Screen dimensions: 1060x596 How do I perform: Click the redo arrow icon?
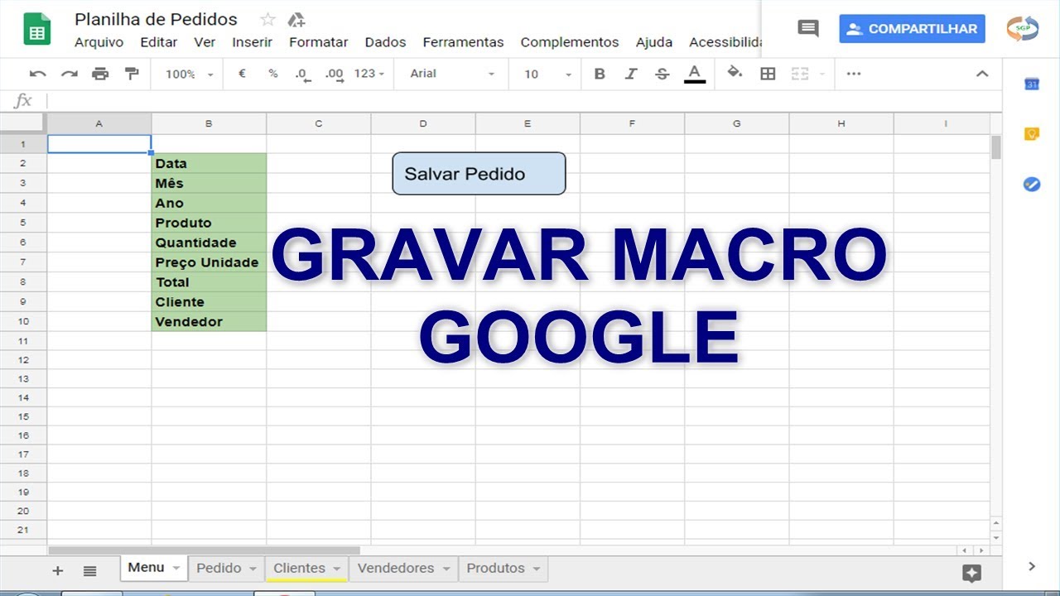click(x=69, y=74)
